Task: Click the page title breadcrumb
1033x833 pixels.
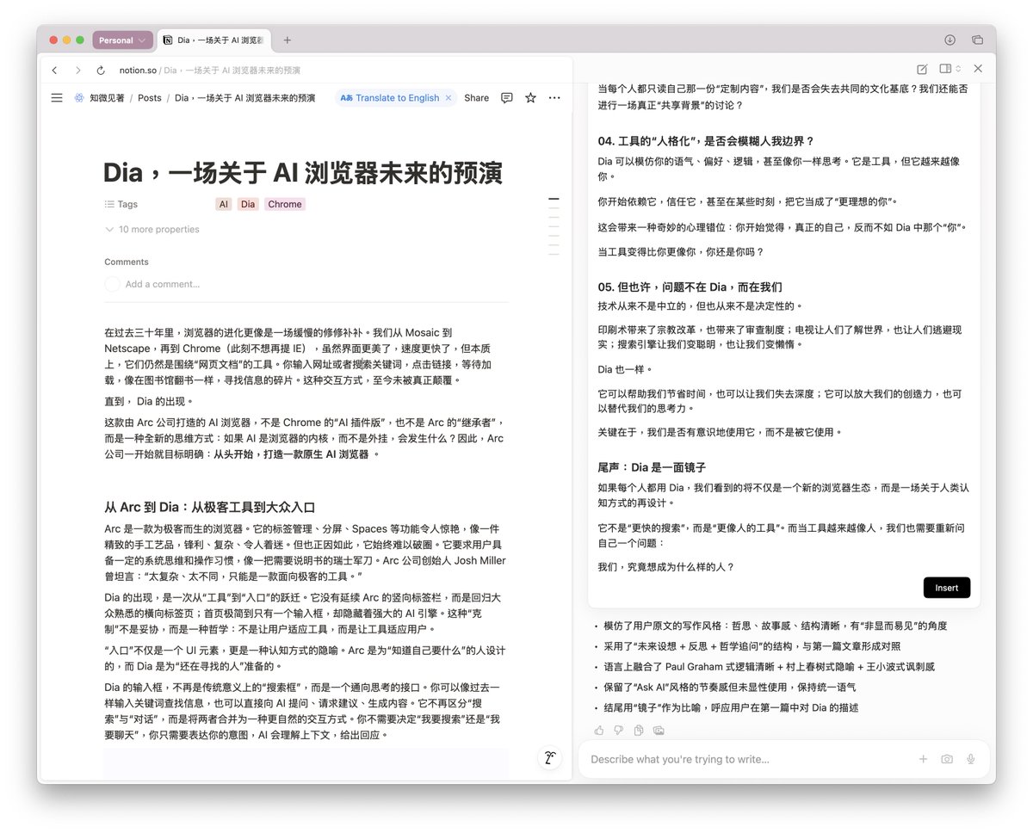Action: pyautogui.click(x=245, y=98)
